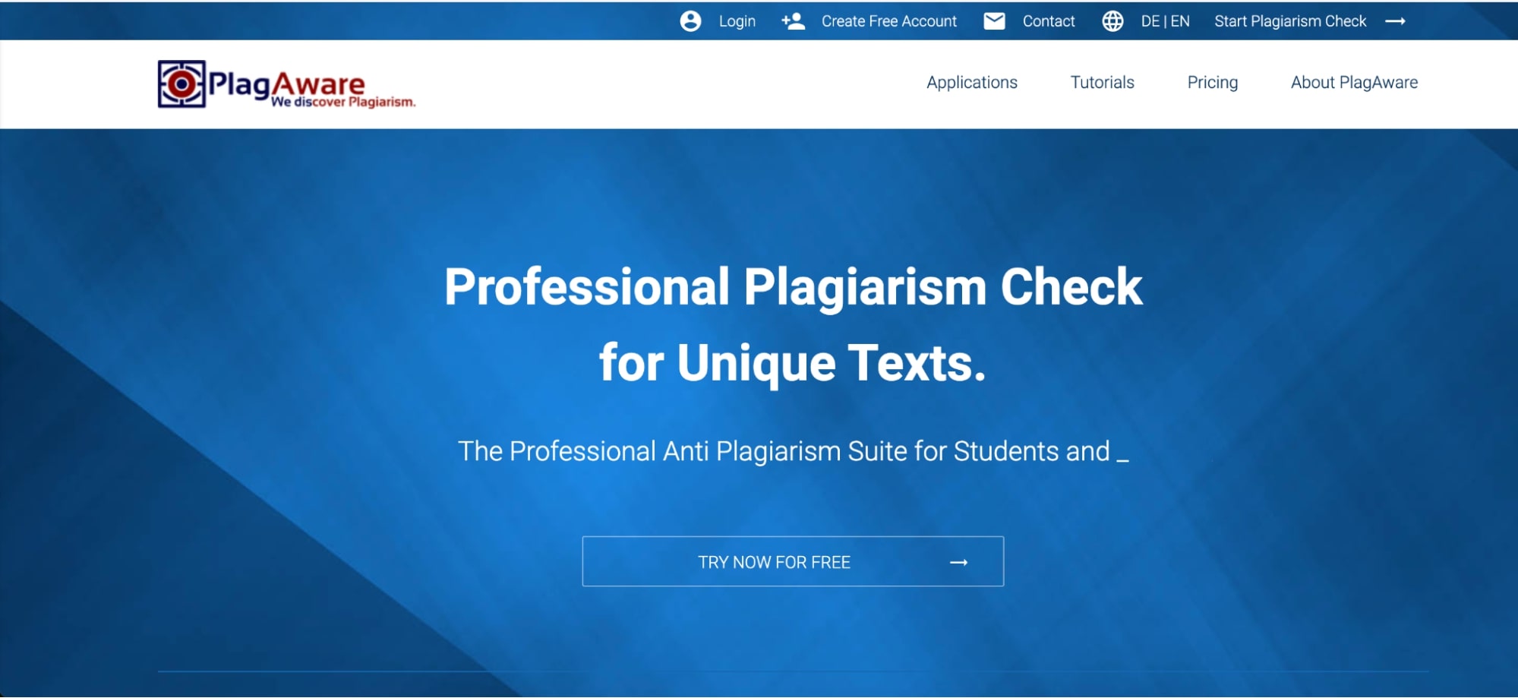This screenshot has height=698, width=1518.
Task: Open the Create Free Account link
Action: click(x=888, y=21)
